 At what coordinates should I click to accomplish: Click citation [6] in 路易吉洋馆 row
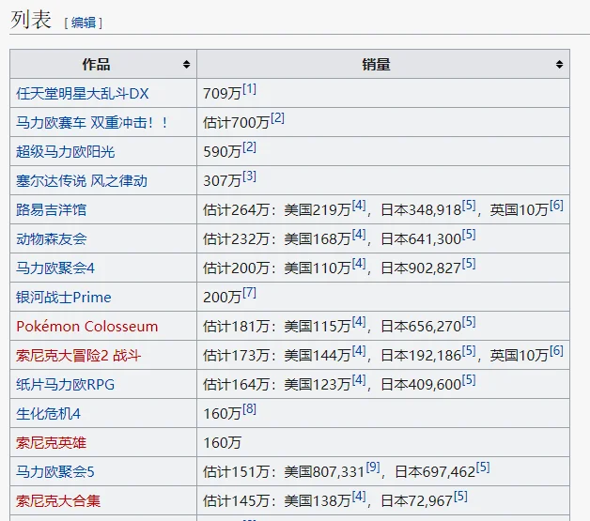coord(556,206)
